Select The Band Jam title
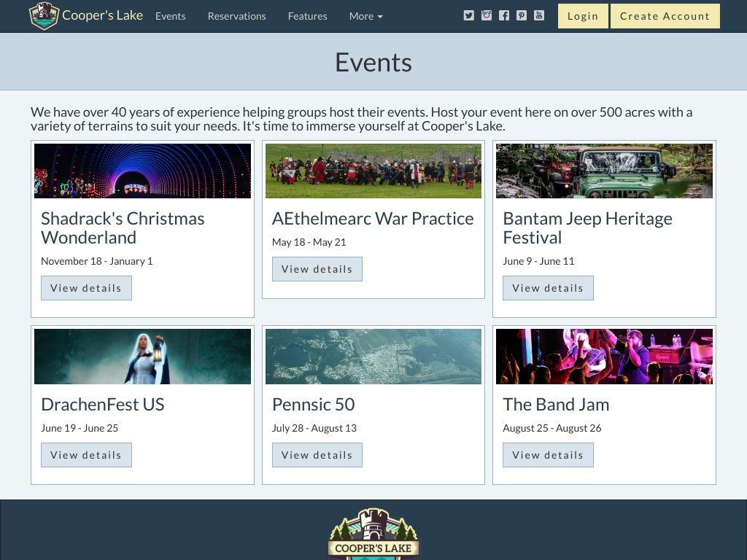The image size is (747, 560). point(556,404)
